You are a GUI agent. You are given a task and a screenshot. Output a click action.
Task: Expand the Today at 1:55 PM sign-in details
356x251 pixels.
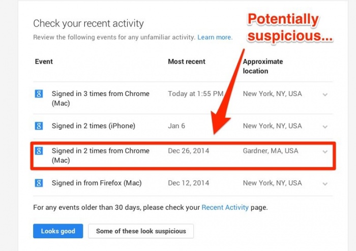[x=325, y=94]
